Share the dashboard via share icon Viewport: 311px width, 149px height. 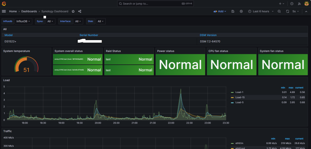[x=80, y=11]
